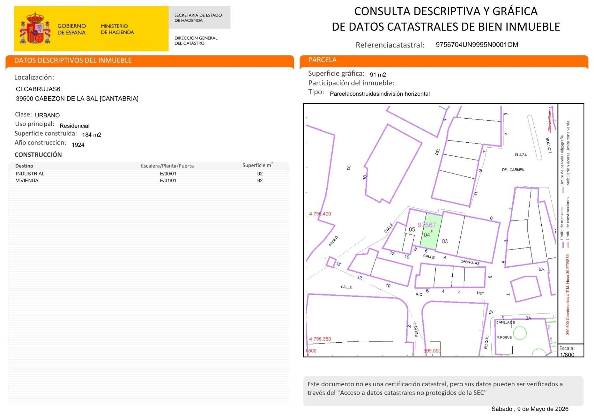
Task: Click the MINISTERIO DE HACIENDA text
Action: coord(117,29)
